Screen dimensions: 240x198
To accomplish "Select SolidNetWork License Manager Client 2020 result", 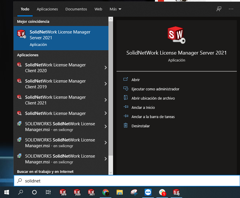I will click(x=61, y=68).
